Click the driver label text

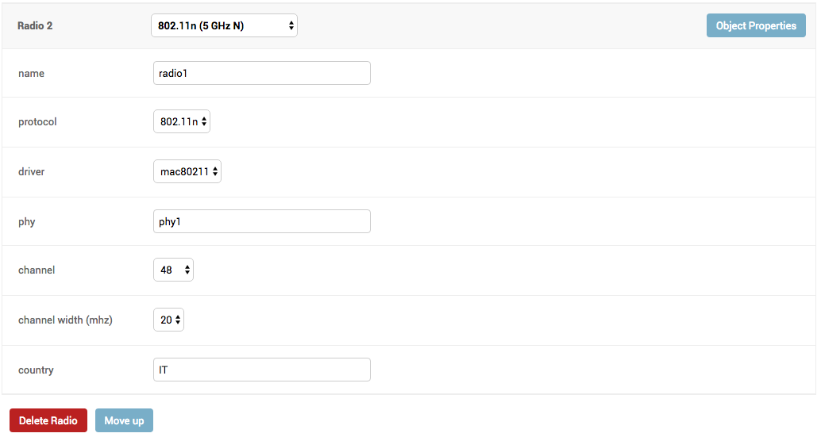(x=32, y=171)
